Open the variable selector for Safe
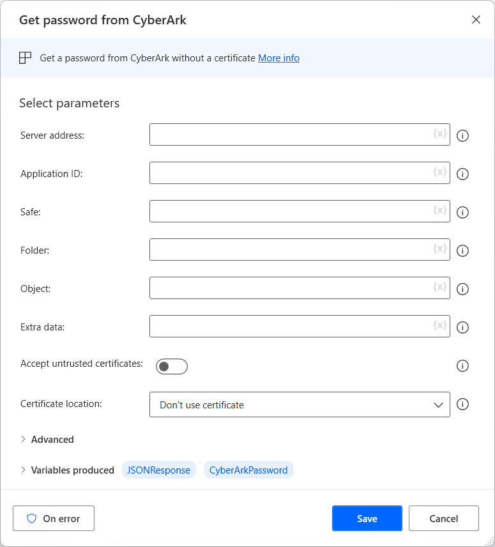This screenshot has width=495, height=547. pos(439,211)
